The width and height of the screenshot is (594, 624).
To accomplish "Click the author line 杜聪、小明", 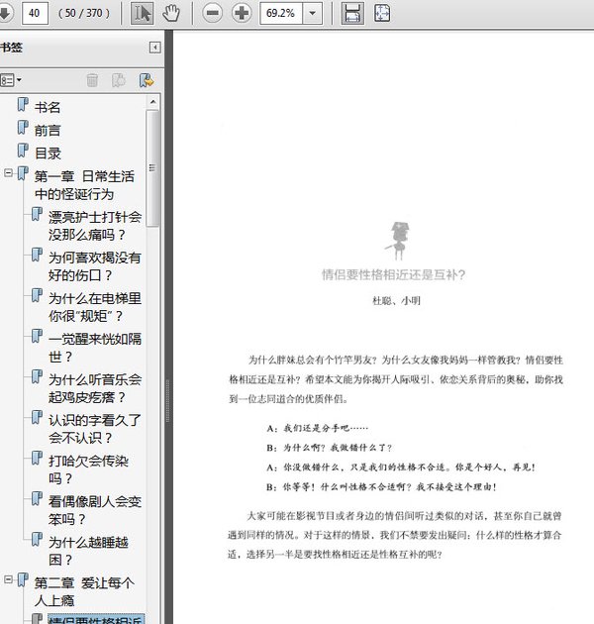I will 396,301.
